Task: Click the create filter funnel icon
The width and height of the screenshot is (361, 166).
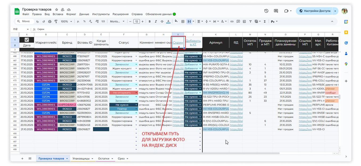Action: pyautogui.click(x=250, y=22)
